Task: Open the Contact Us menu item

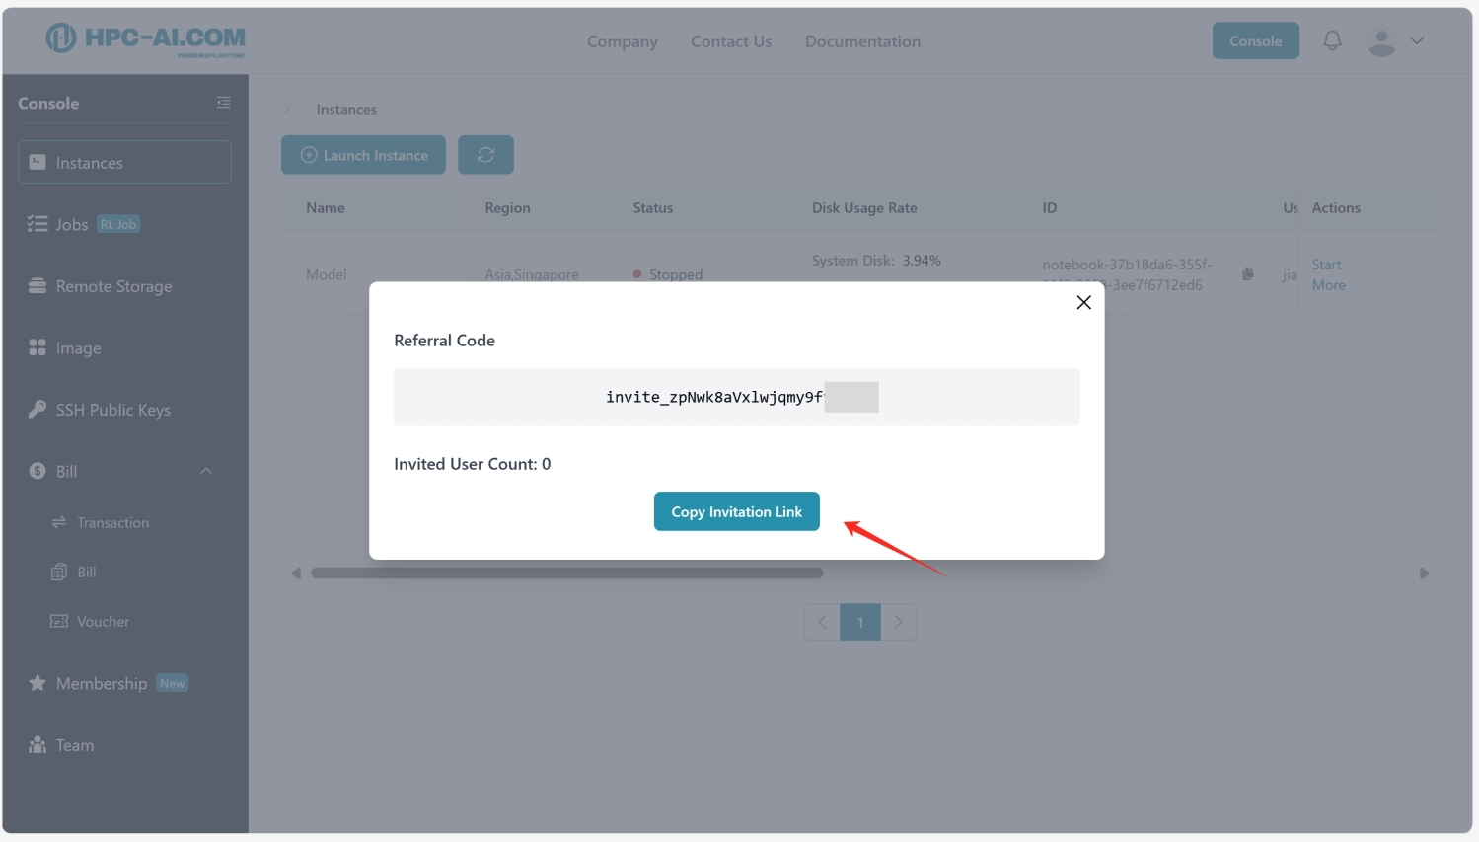Action: pyautogui.click(x=731, y=41)
